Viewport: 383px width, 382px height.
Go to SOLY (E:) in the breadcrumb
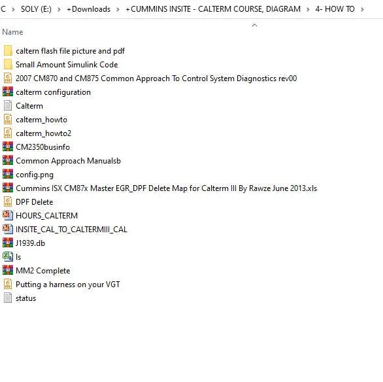36,9
